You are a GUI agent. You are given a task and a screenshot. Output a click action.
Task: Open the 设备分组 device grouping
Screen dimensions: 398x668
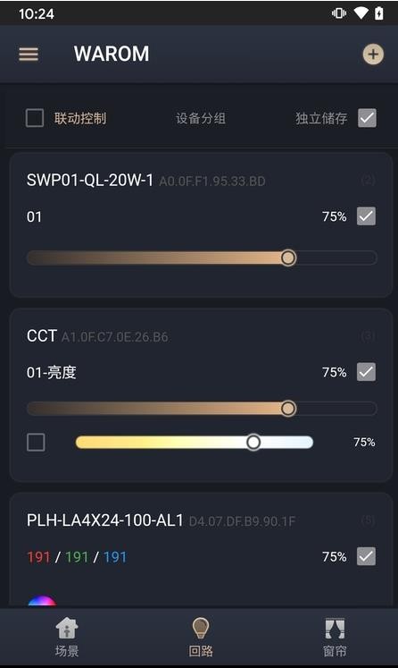click(x=201, y=118)
